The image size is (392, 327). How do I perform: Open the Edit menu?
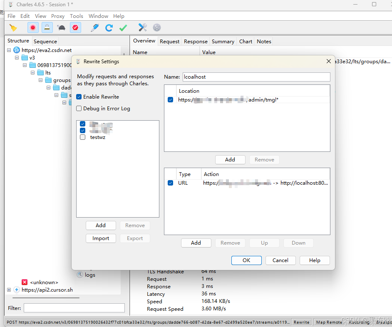coord(25,16)
